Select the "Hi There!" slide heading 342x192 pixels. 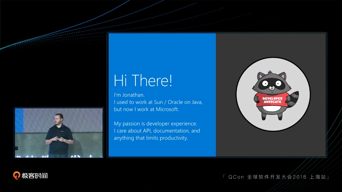pyautogui.click(x=143, y=80)
